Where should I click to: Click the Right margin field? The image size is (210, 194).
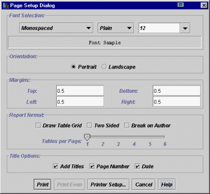tap(176, 102)
